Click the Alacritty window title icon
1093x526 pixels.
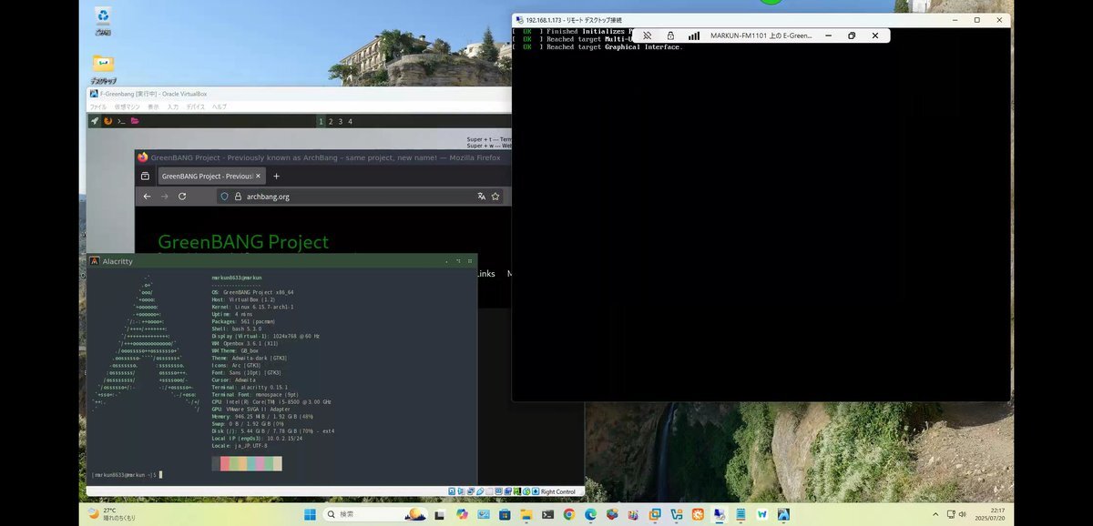pyautogui.click(x=95, y=261)
